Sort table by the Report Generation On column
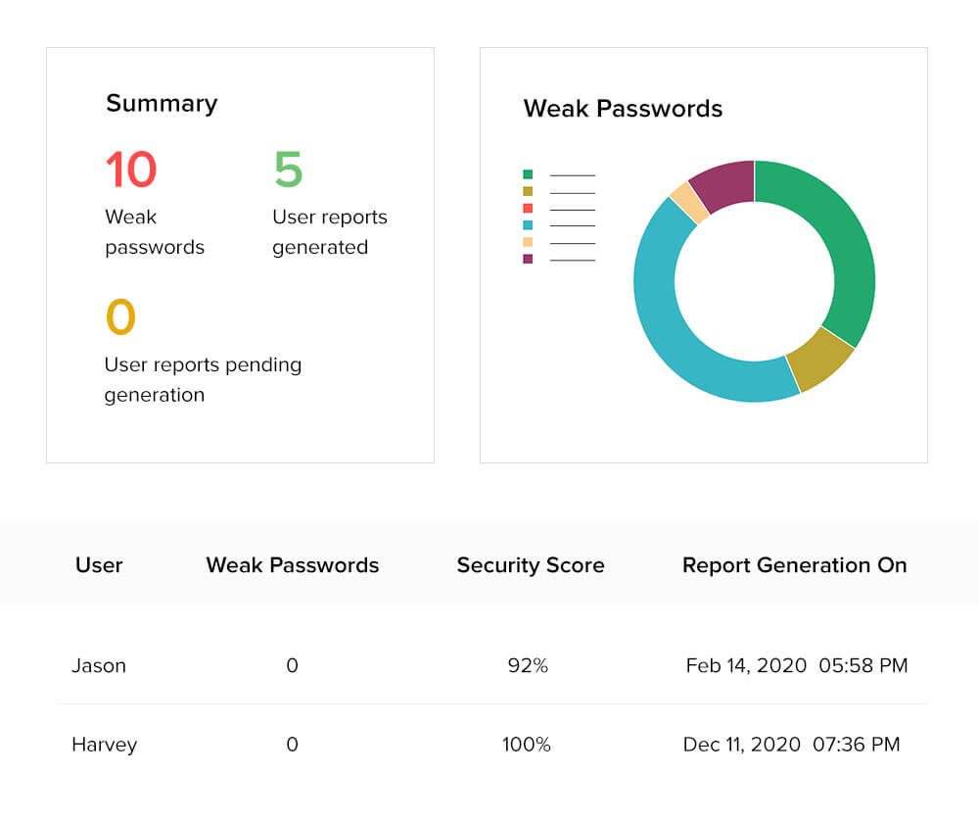Screen dimensions: 979x821 pyautogui.click(x=795, y=565)
